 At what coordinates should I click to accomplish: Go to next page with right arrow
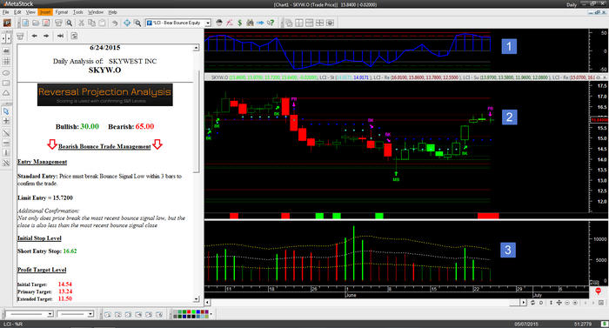pyautogui.click(x=46, y=36)
